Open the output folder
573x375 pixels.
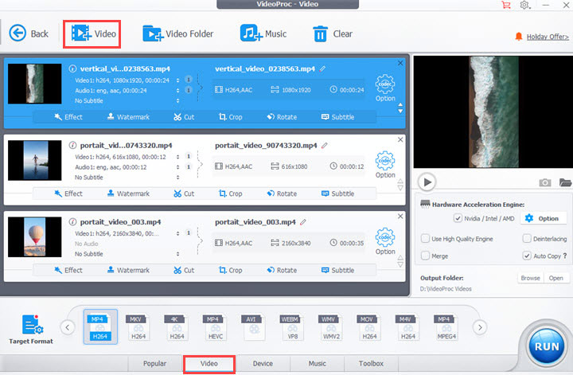[555, 278]
